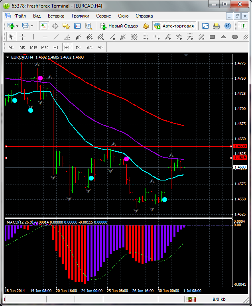Click the New Chart icon
This screenshot has height=306, width=252.
pyautogui.click(x=11, y=26)
